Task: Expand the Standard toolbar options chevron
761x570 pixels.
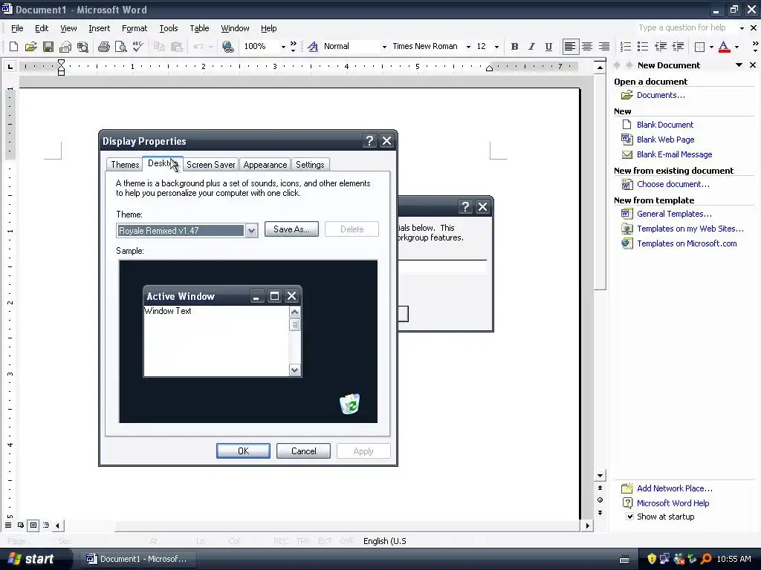Action: (x=293, y=47)
